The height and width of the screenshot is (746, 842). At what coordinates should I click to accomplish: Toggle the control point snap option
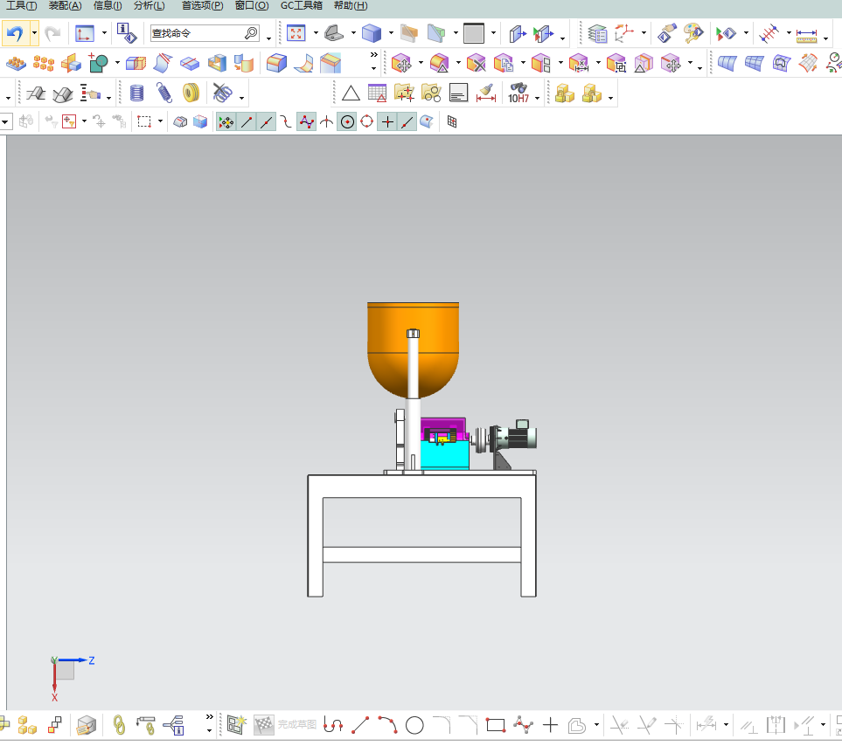[x=286, y=122]
